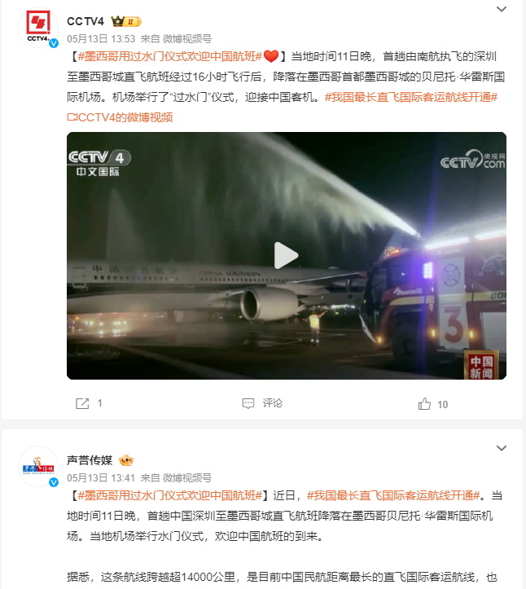Click the 05月13日 13:41 timestamp
Viewport: 526px width, 589px height.
[101, 477]
